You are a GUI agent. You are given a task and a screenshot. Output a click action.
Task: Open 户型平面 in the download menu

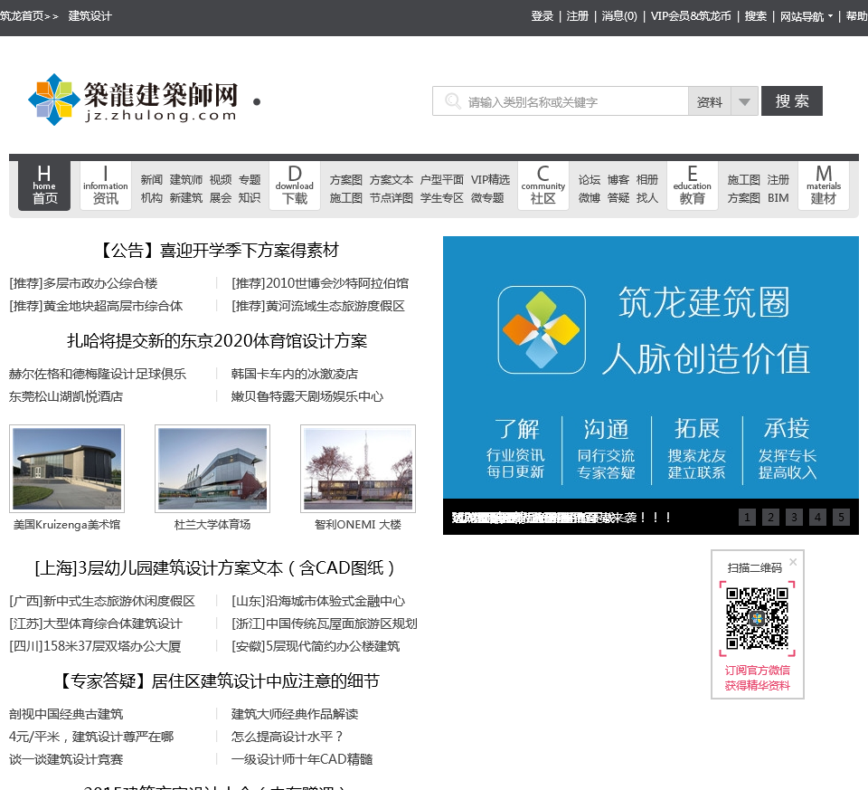point(442,179)
